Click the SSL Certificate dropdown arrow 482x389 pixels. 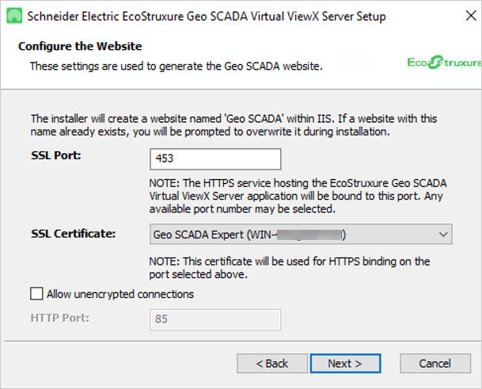pyautogui.click(x=441, y=235)
